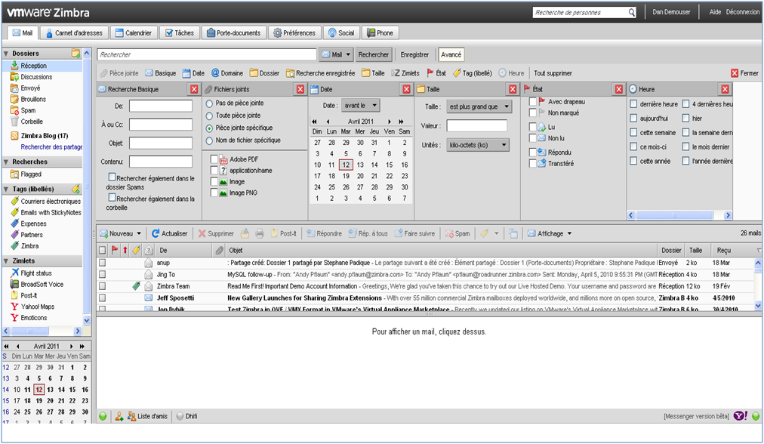764x444 pixels.
Task: Switch to Social tab
Action: pos(341,33)
